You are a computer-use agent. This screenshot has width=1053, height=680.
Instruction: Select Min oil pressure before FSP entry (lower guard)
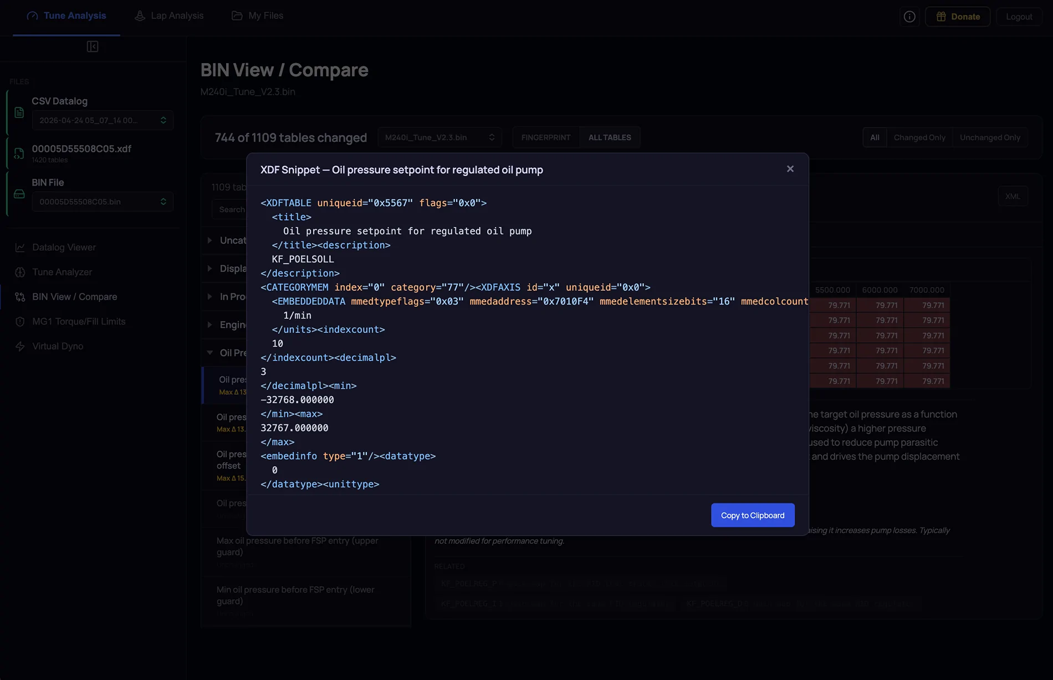coord(306,601)
